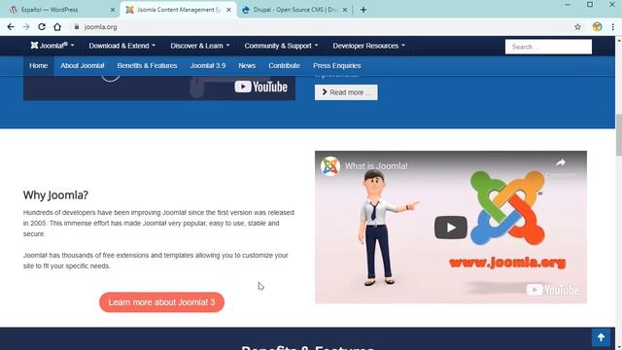
Task: Click Learn more about Joomla! 3
Action: [x=162, y=302]
